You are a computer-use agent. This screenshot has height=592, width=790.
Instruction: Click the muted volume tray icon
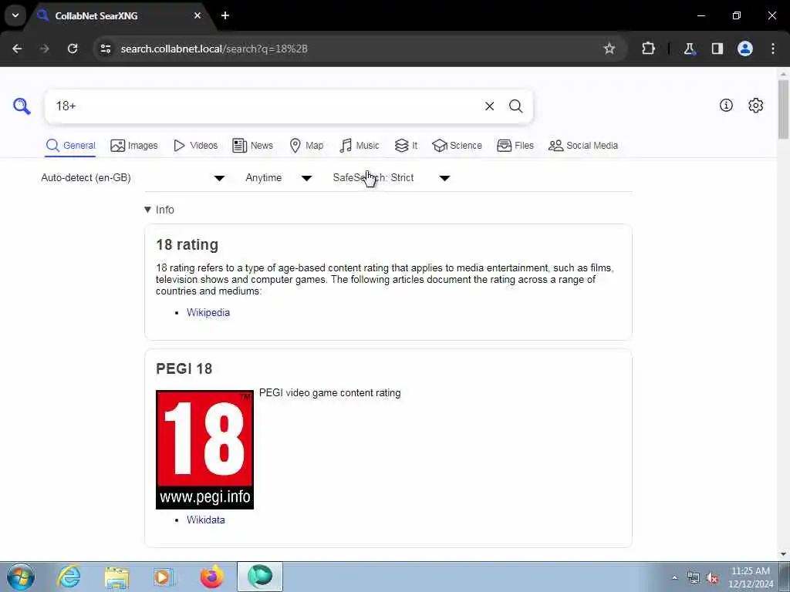coord(712,578)
